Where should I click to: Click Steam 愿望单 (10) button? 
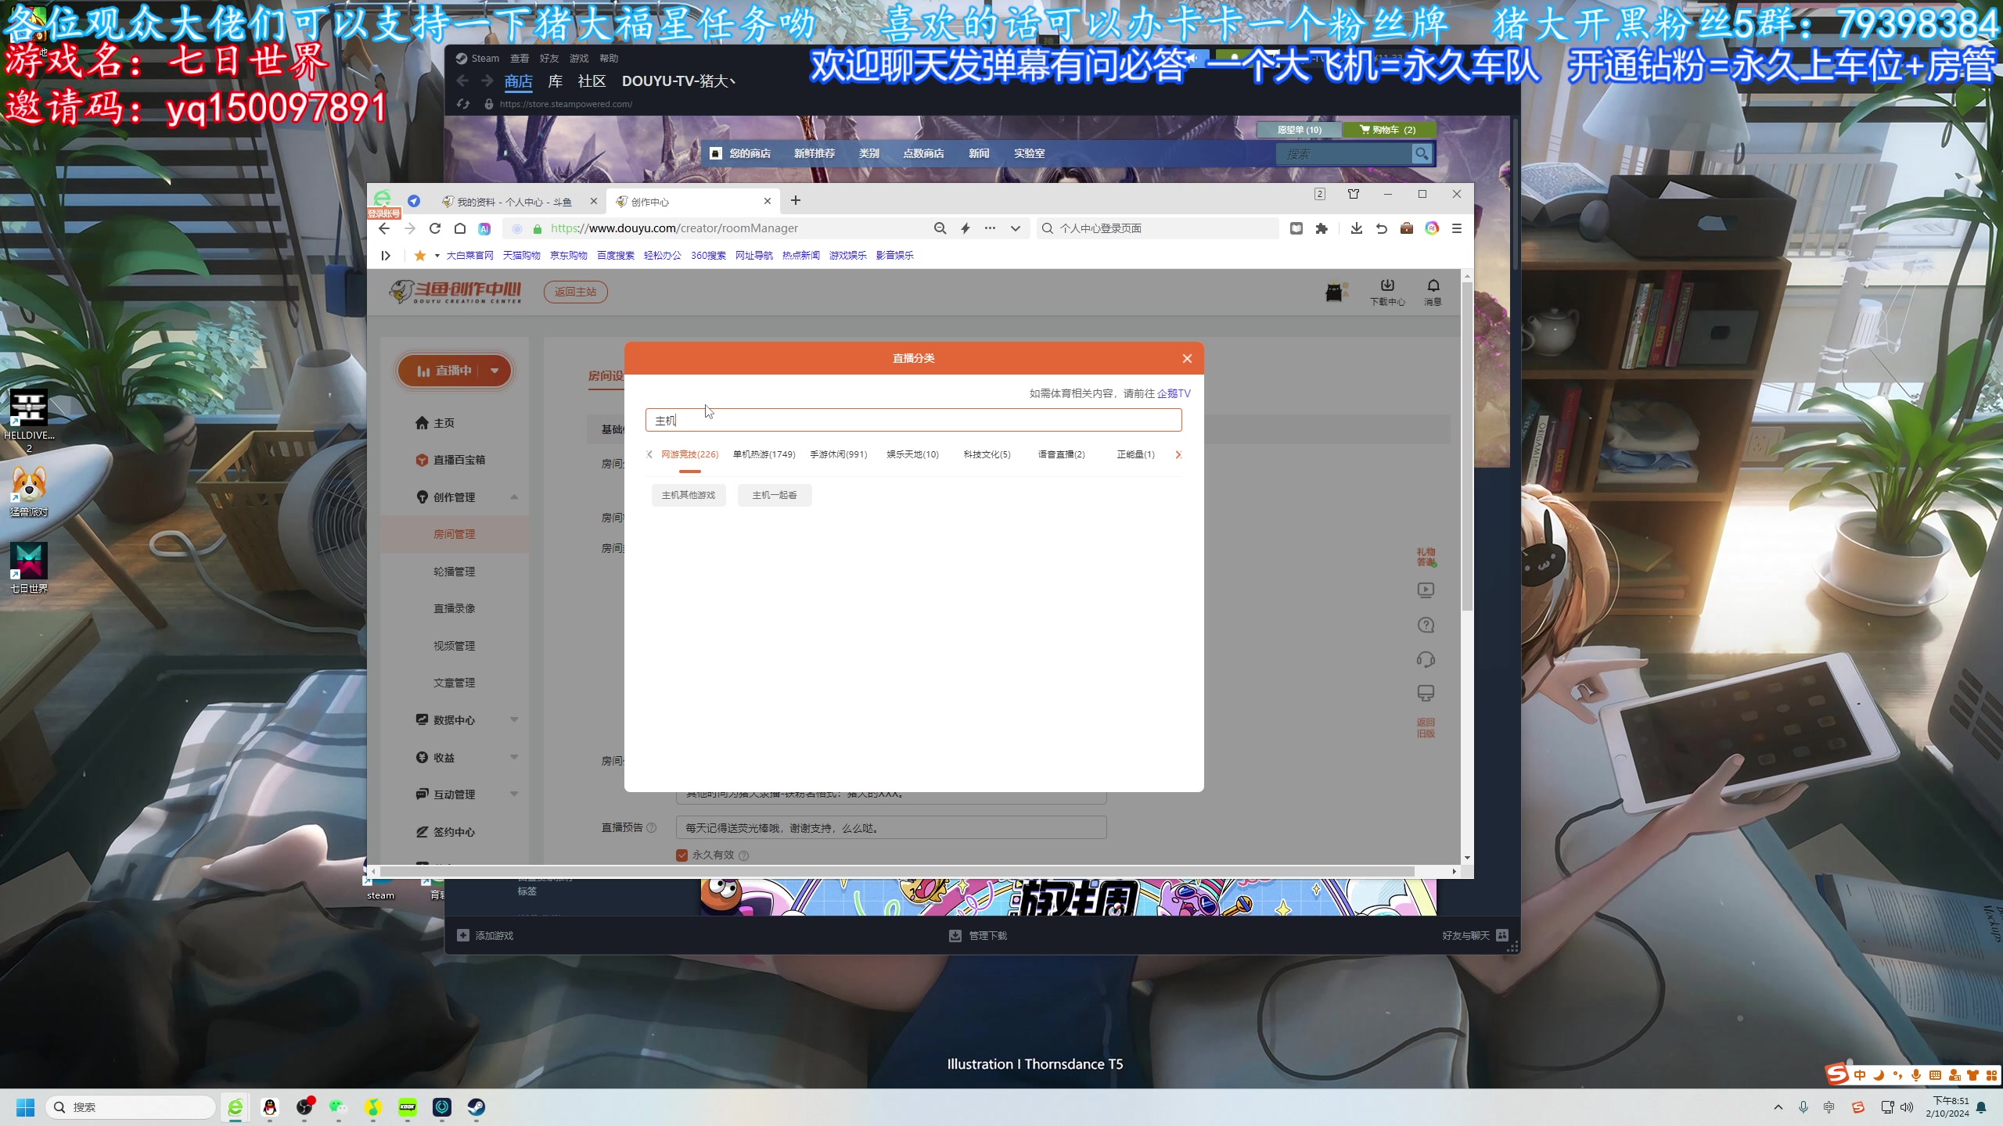(1299, 130)
